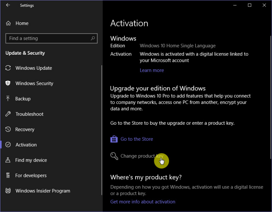Click Windows 10 Home Single Language text
272x212 pixels.
coord(177,46)
